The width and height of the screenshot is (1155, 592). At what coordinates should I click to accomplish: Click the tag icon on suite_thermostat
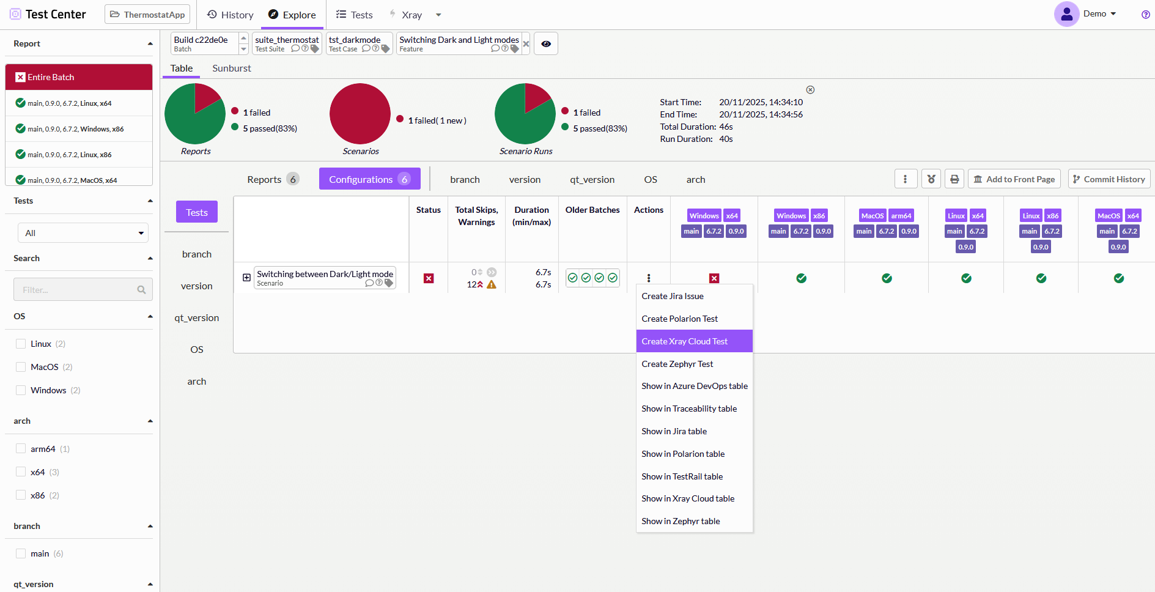(315, 49)
